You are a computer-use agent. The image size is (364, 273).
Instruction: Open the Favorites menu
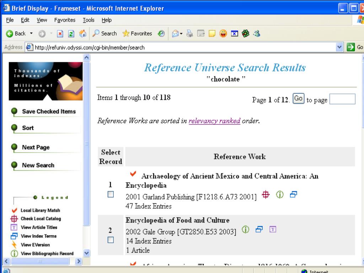(65, 20)
